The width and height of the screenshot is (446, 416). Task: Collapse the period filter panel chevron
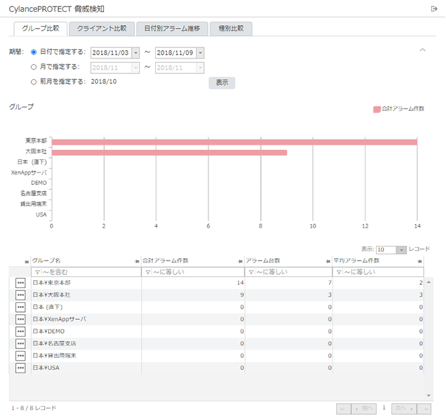pos(423,50)
